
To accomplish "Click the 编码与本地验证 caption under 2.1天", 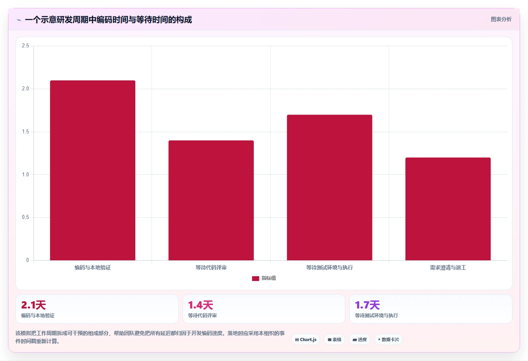I will (x=38, y=316).
